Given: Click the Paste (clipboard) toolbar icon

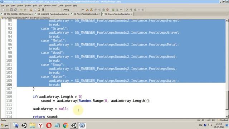Looking at the screenshot, I should [39, 10].
